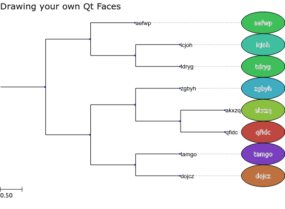Click the 0.50 scale bar

11,189
